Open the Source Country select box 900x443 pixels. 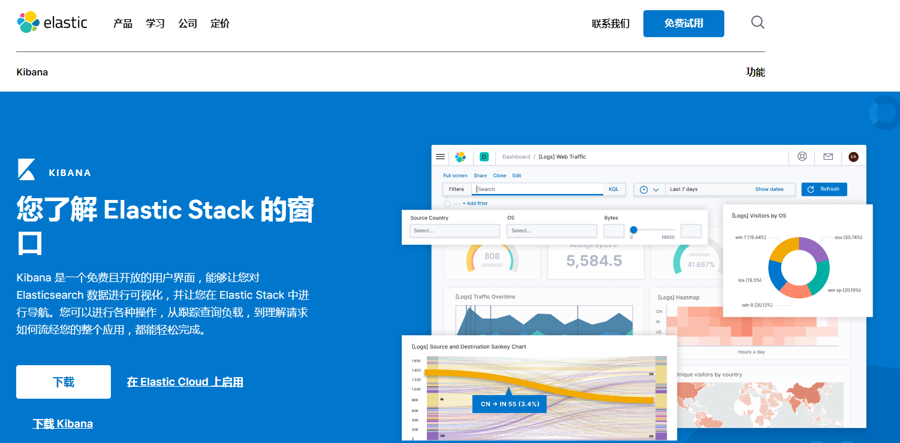(x=454, y=230)
